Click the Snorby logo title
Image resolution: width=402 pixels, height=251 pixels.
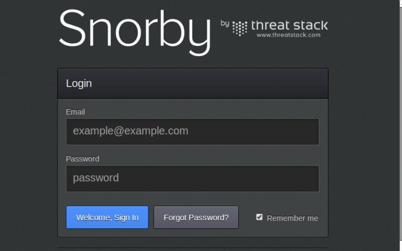pos(134,28)
